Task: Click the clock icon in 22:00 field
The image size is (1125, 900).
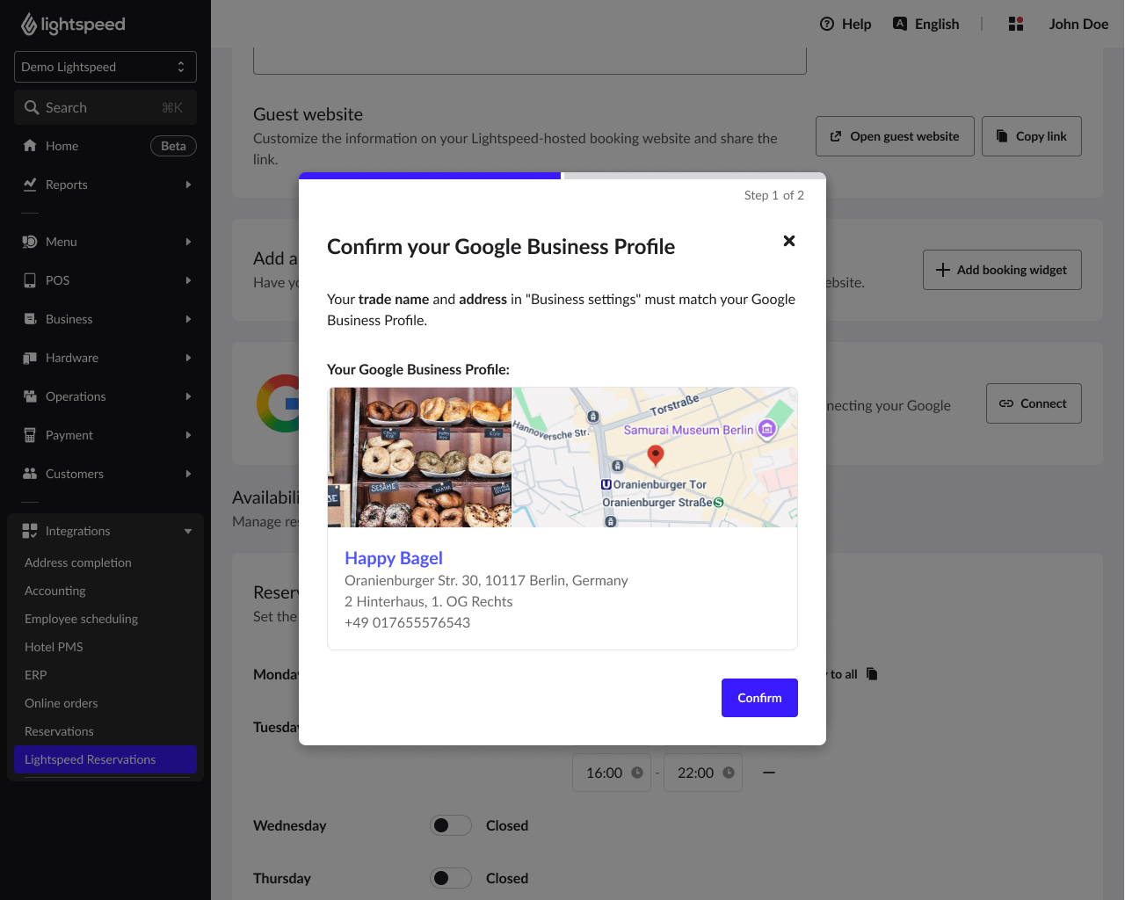Action: (729, 773)
